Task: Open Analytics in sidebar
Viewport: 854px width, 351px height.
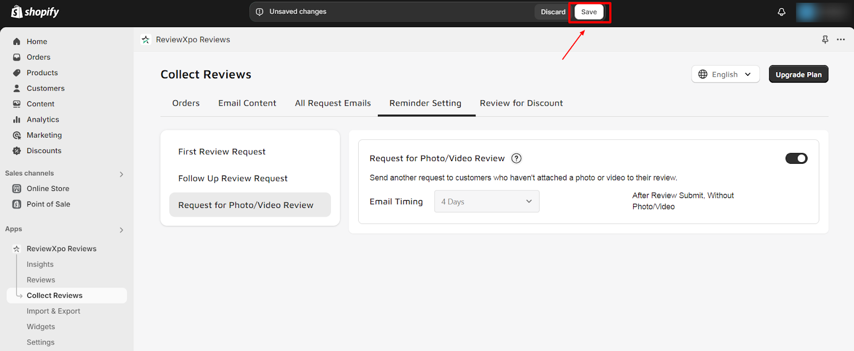Action: (x=43, y=119)
